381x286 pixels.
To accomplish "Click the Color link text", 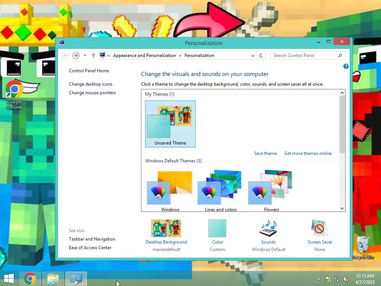I will click(x=217, y=242).
